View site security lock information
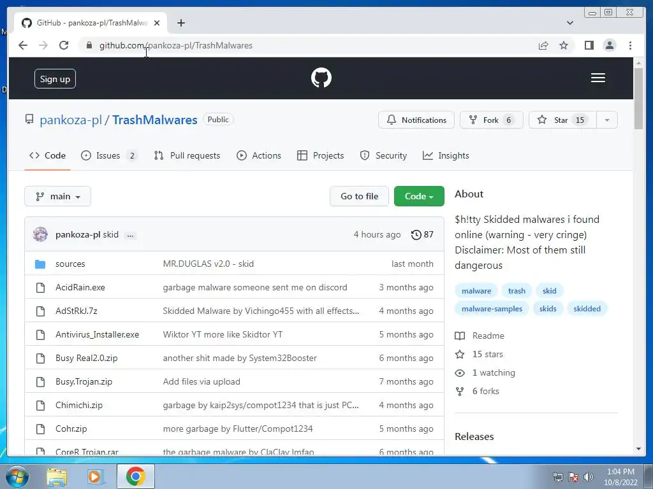 coord(89,45)
